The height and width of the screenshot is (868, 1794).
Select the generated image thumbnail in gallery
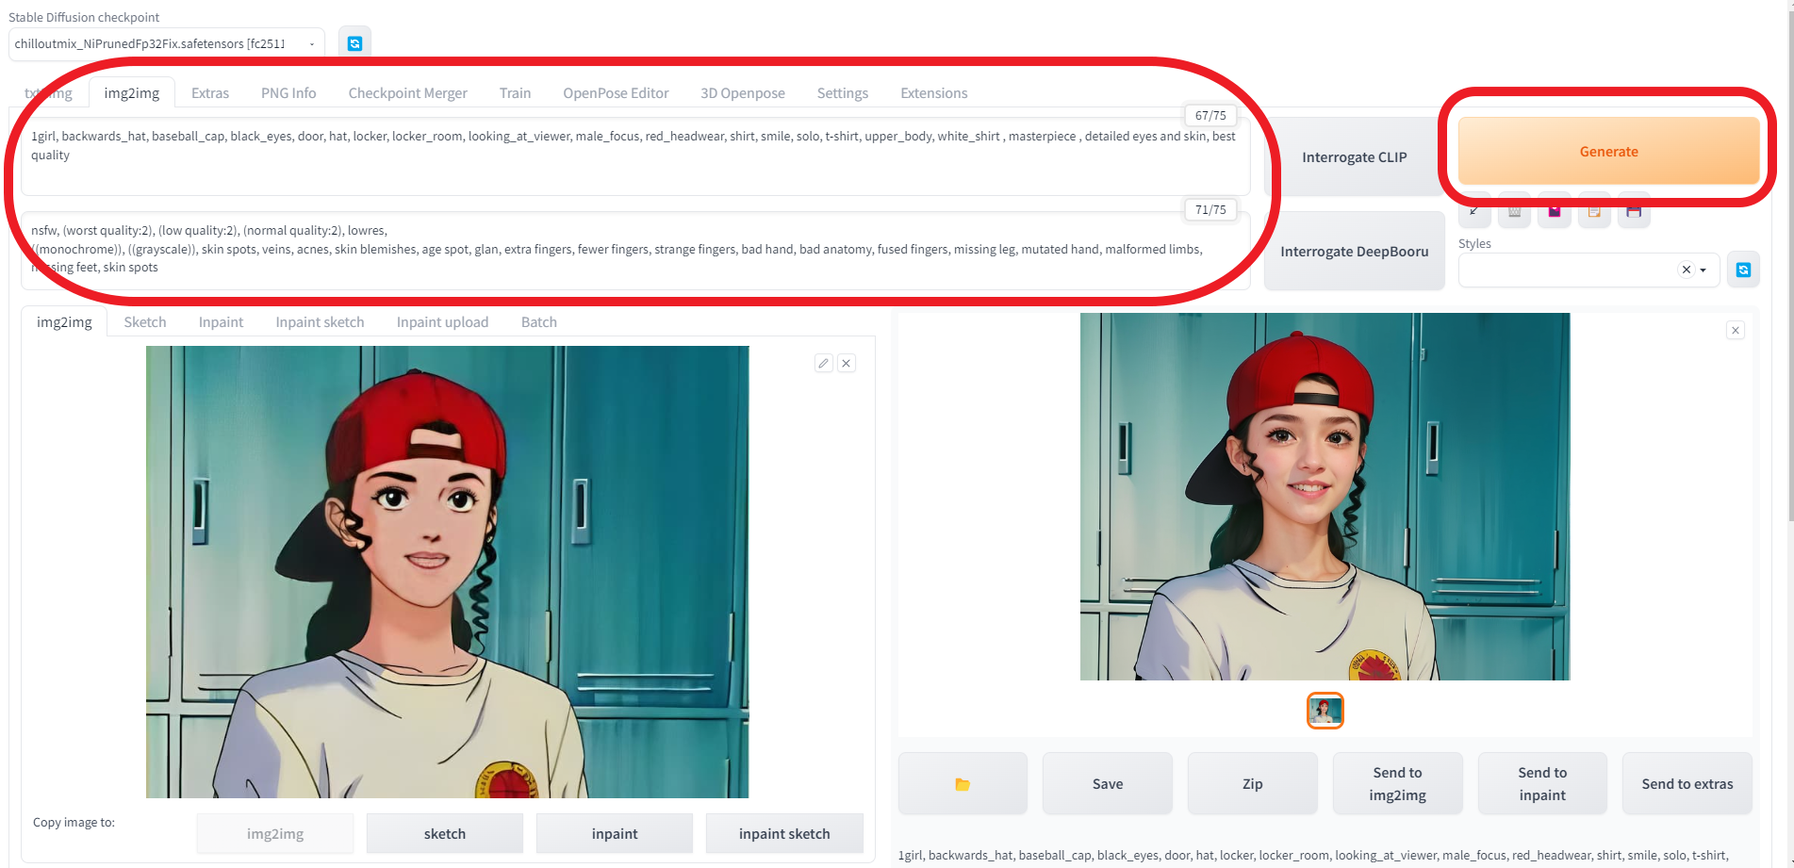1325,711
